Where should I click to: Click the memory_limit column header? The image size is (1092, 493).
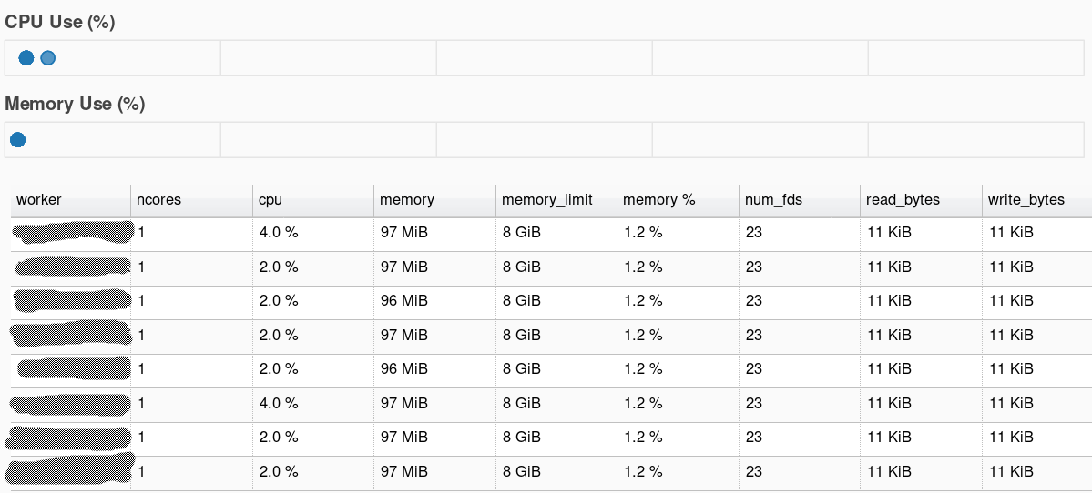click(547, 200)
